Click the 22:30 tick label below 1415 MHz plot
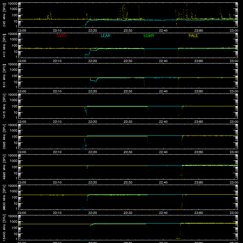Viewport: 243px width, 243px height. pos(128,122)
